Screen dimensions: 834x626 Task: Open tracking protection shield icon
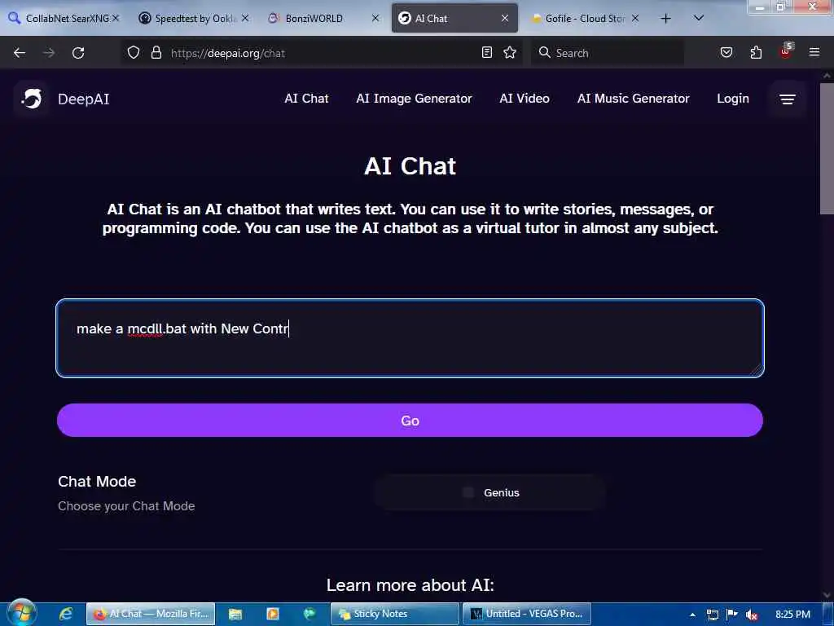coord(134,52)
